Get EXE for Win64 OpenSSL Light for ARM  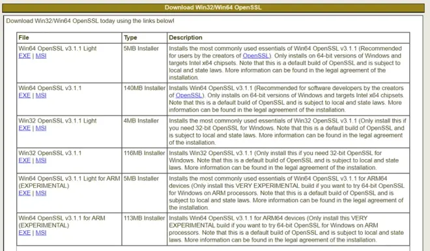tap(24, 193)
